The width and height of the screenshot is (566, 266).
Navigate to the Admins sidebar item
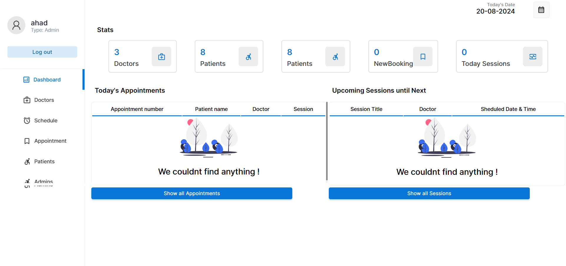tap(43, 181)
